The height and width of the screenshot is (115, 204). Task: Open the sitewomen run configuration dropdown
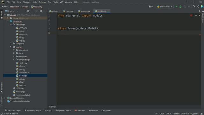tap(164, 7)
